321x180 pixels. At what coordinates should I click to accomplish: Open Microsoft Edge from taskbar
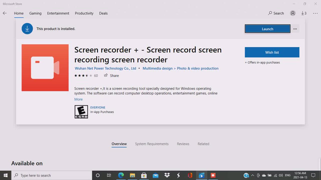click(121, 175)
